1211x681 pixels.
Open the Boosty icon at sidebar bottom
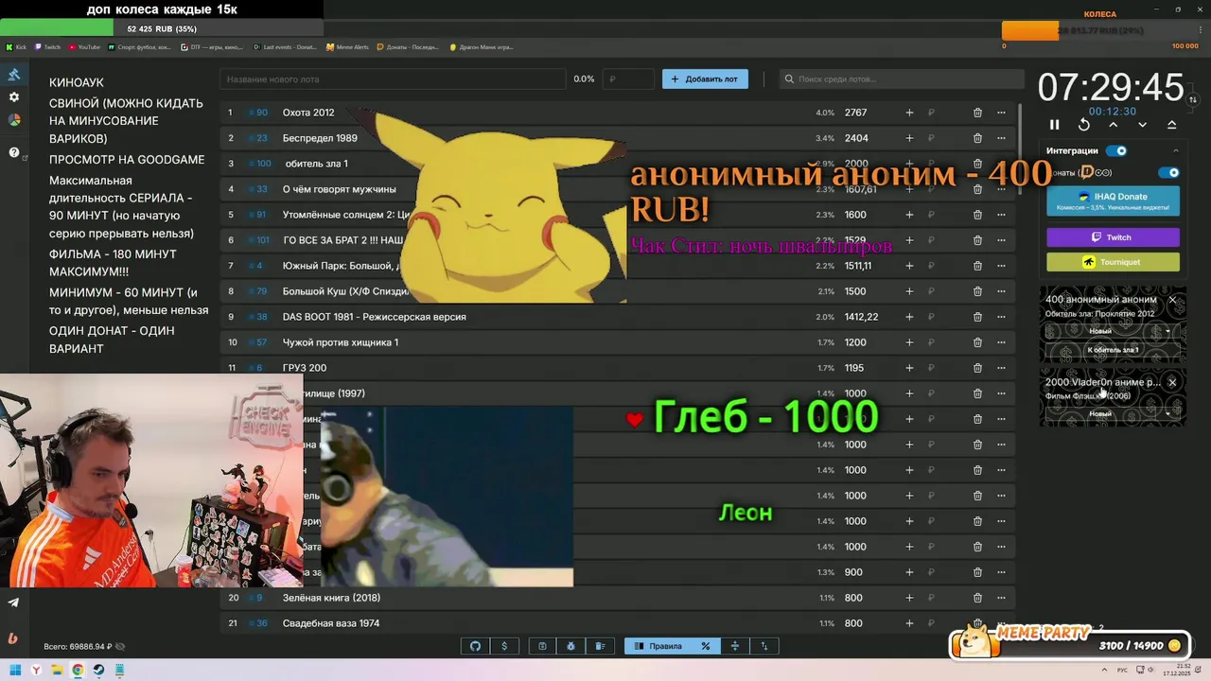(13, 637)
